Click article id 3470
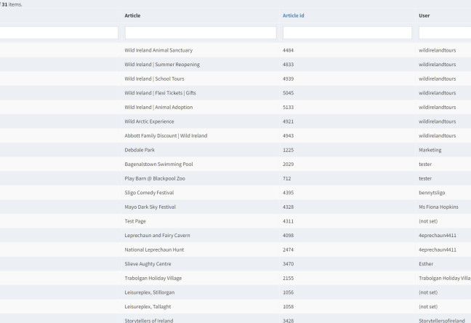The image size is (471, 323). pyautogui.click(x=288, y=264)
